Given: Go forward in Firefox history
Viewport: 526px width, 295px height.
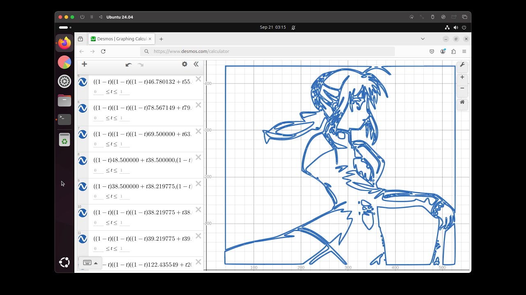Looking at the screenshot, I should click(x=92, y=51).
